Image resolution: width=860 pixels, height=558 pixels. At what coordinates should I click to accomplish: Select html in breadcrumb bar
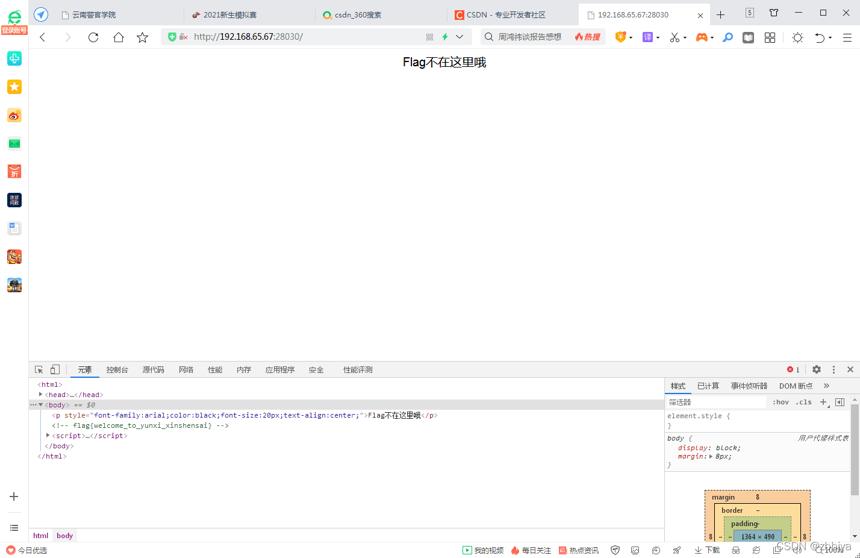(x=41, y=536)
